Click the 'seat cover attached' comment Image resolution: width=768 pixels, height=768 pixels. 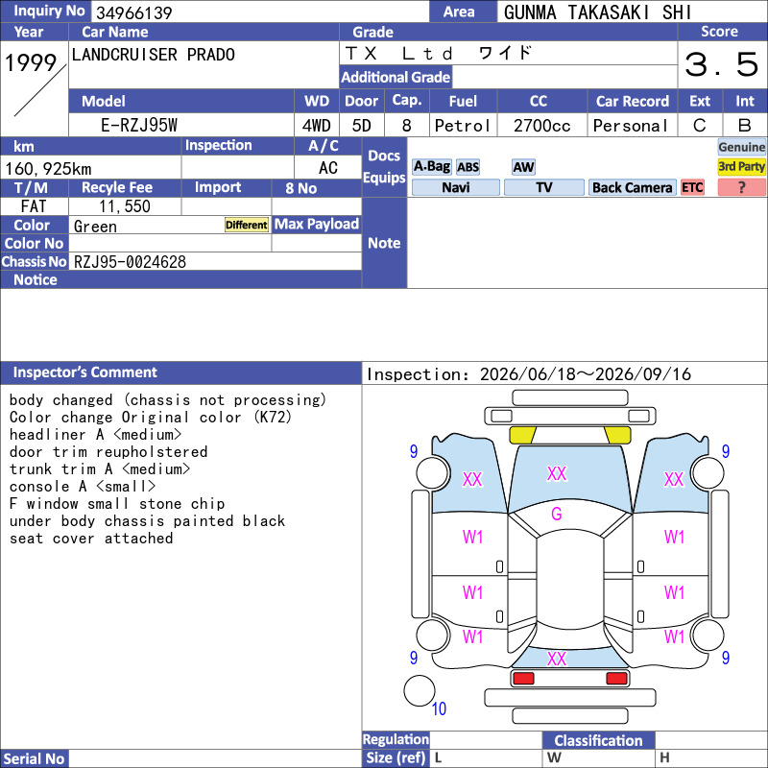(91, 539)
